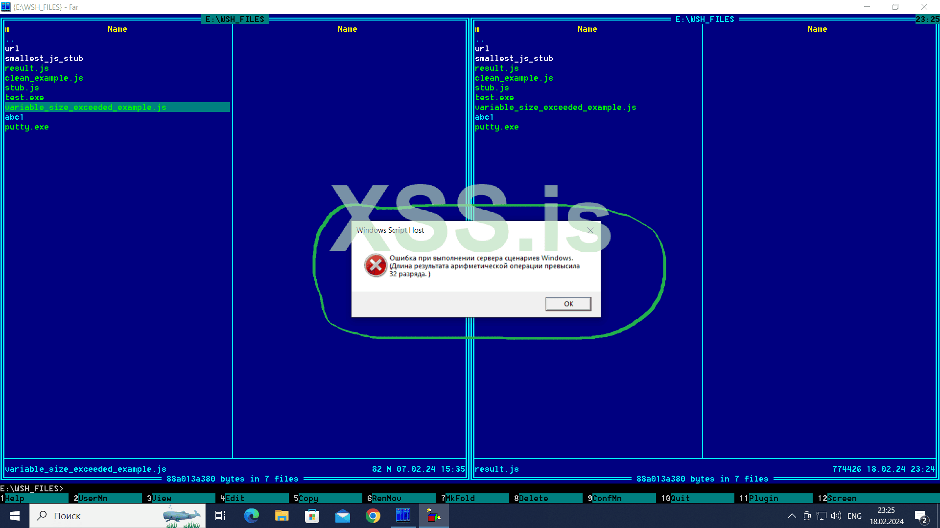Click the Windows search box
940x528 pixels.
coord(98,516)
